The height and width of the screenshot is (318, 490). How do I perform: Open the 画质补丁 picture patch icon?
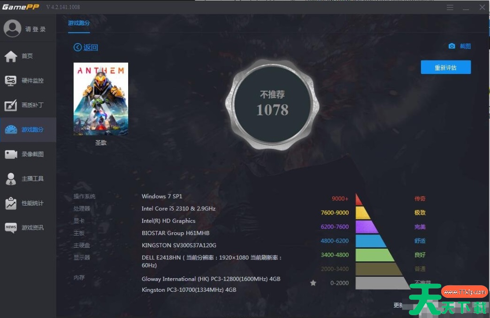point(11,105)
